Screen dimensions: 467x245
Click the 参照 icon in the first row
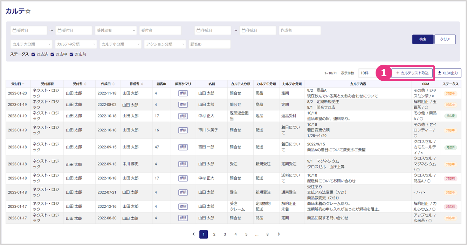point(183,93)
